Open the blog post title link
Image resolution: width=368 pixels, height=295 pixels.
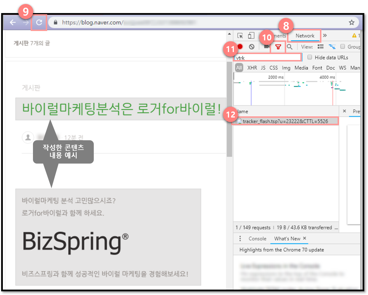click(x=122, y=109)
